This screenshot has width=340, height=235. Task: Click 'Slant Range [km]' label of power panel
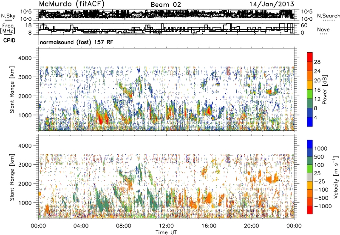tap(12, 90)
